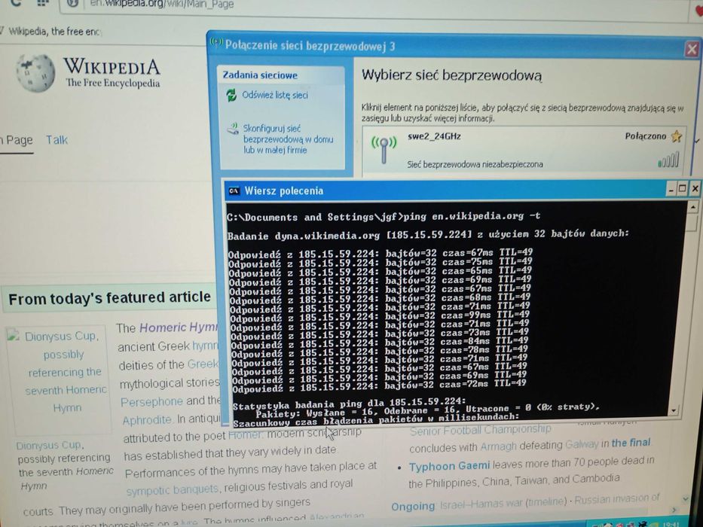Open 'the final' link in news

(631, 443)
